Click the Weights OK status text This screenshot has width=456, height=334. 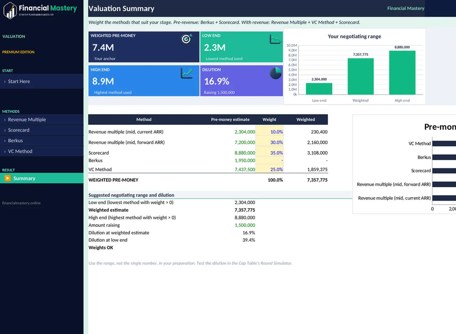coord(101,247)
